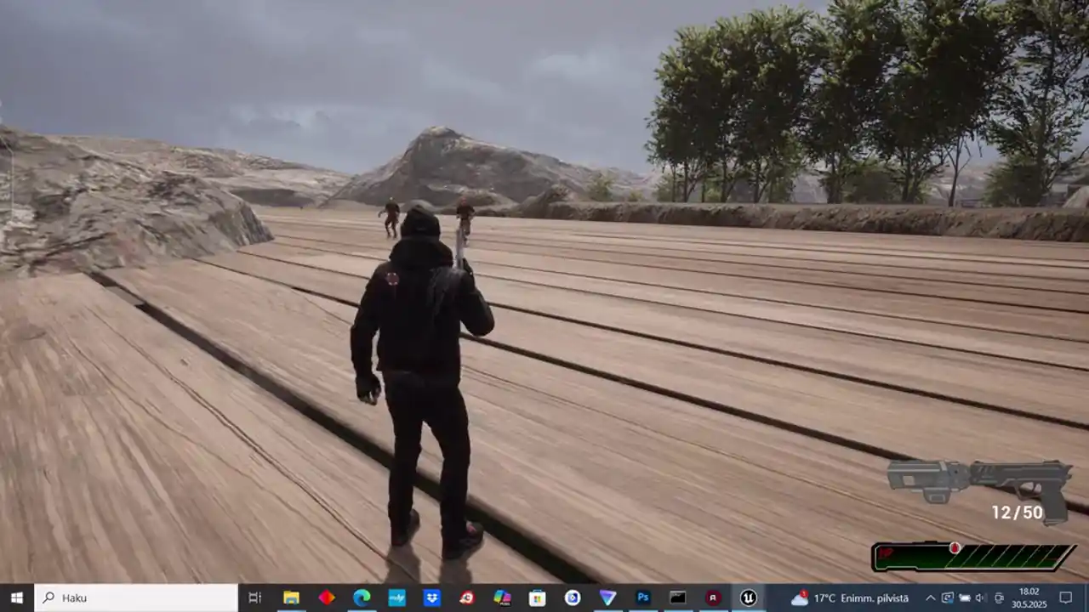Open the Windows notification center

click(1065, 598)
